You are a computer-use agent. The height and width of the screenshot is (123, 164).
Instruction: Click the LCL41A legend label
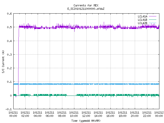pyautogui.click(x=142, y=16)
